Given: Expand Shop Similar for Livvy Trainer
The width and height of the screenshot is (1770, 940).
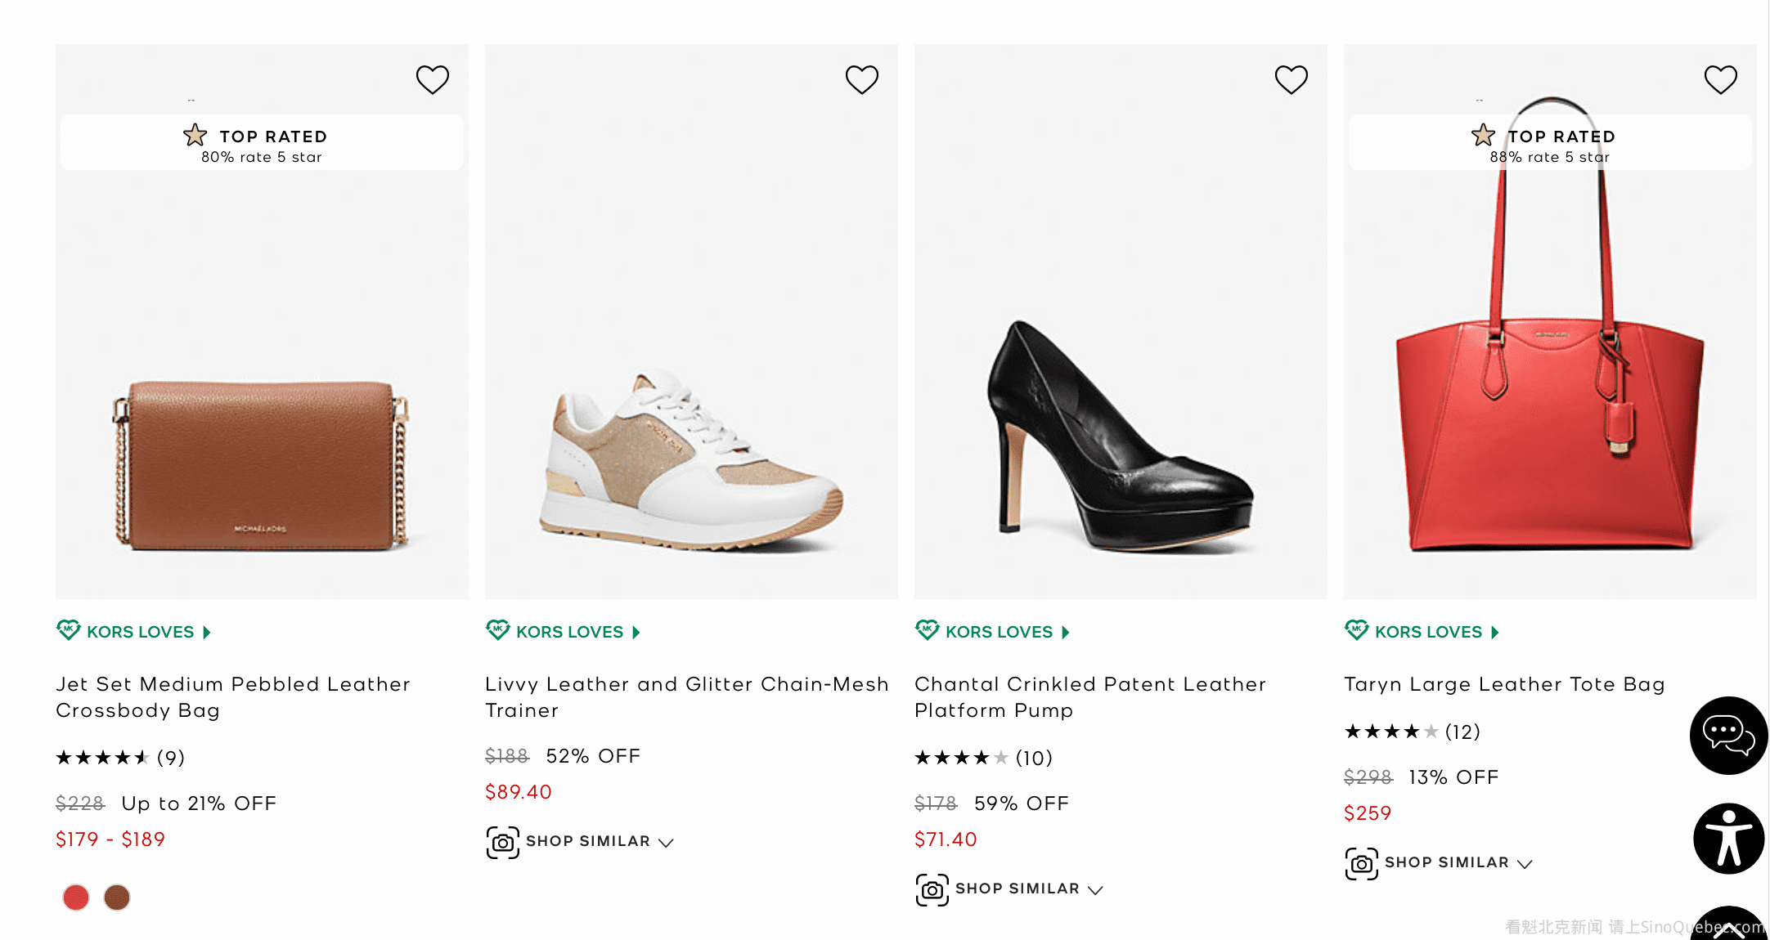Looking at the screenshot, I should tap(599, 842).
